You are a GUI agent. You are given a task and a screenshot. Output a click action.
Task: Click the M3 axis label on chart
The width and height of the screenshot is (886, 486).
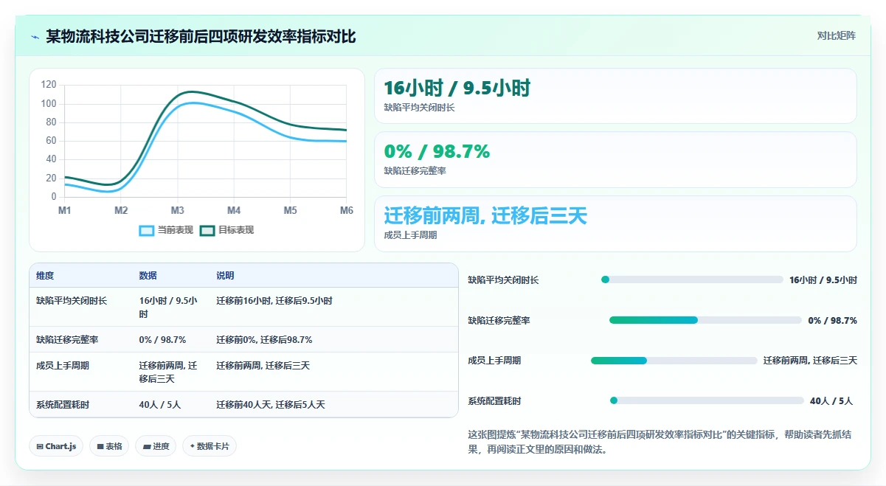click(x=178, y=211)
